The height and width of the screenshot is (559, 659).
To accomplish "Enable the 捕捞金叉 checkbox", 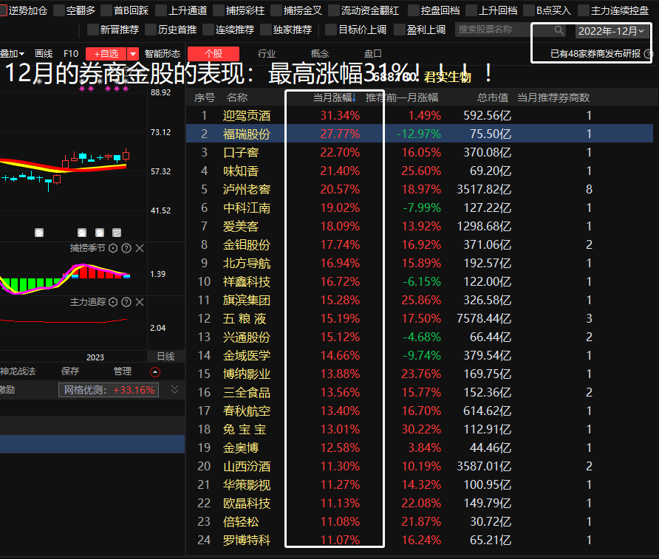I will [276, 10].
